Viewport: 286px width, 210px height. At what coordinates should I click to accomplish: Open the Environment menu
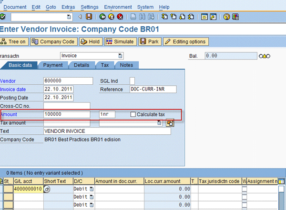[118, 7]
